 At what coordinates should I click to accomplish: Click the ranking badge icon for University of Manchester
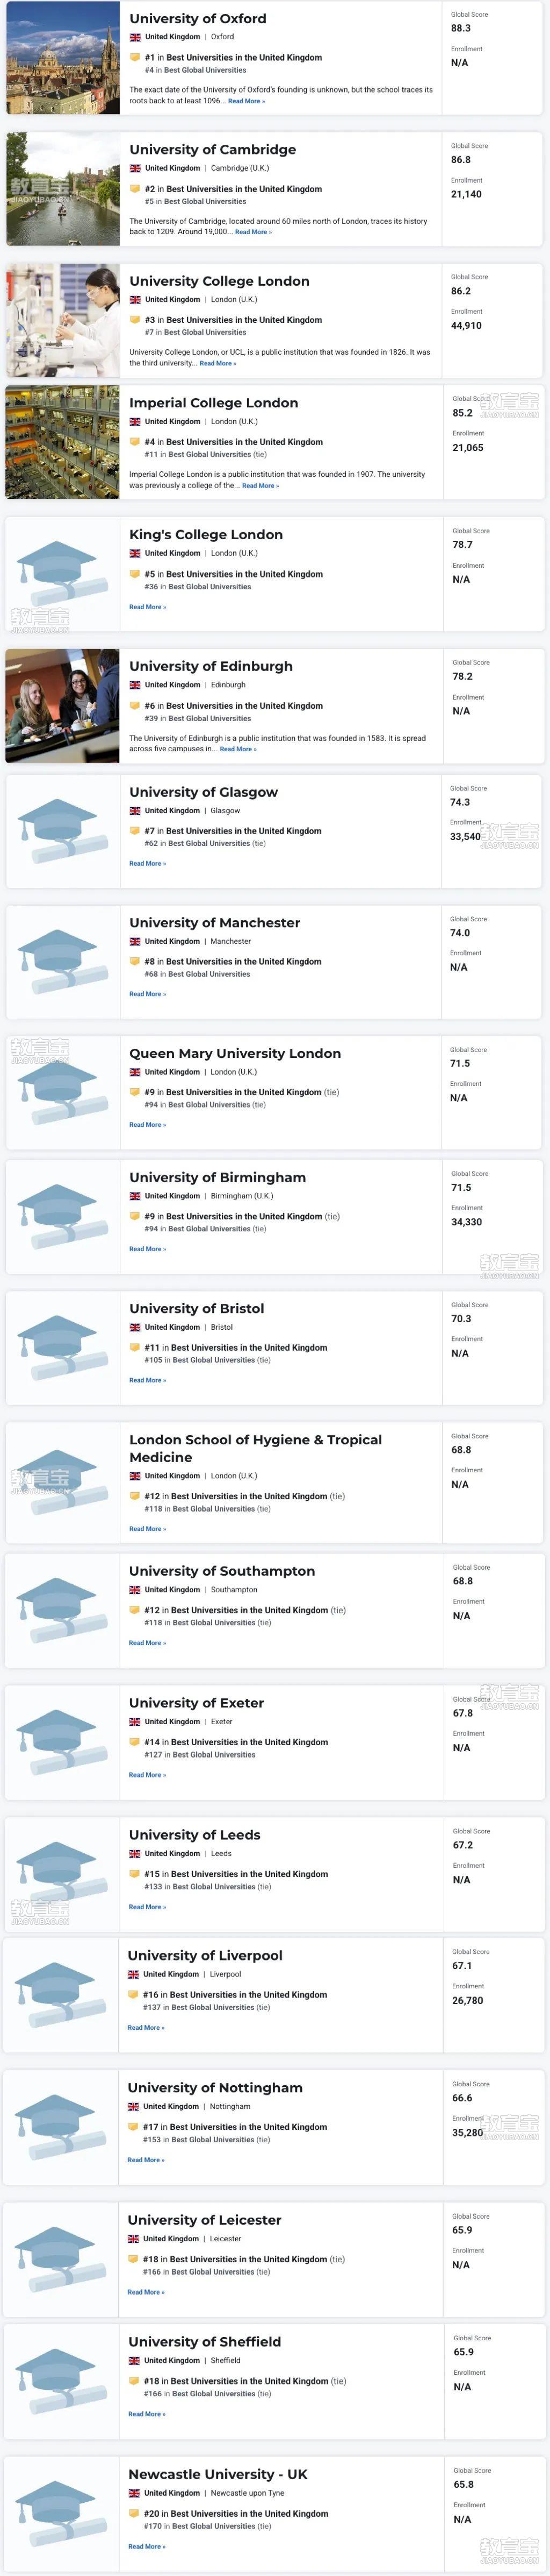(135, 961)
